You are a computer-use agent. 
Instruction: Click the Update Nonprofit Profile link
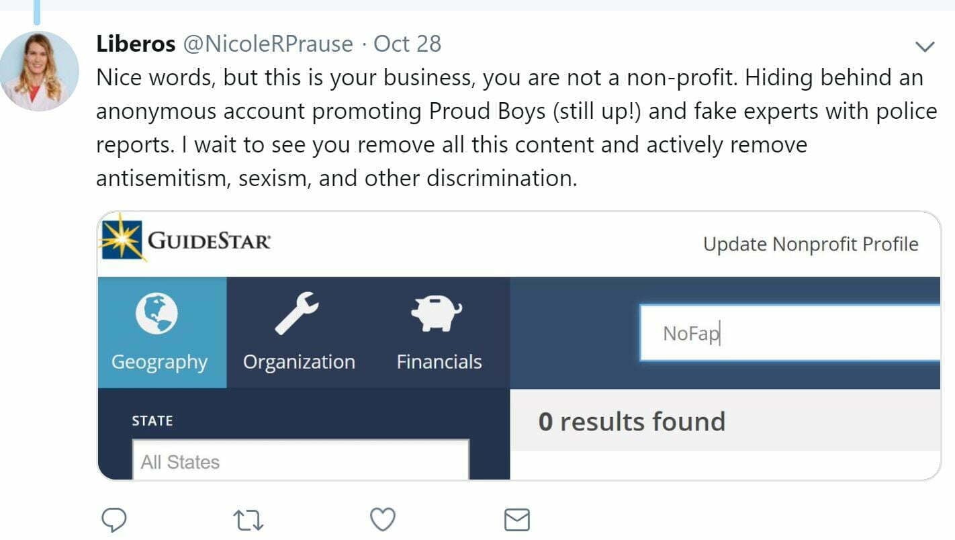pos(810,244)
